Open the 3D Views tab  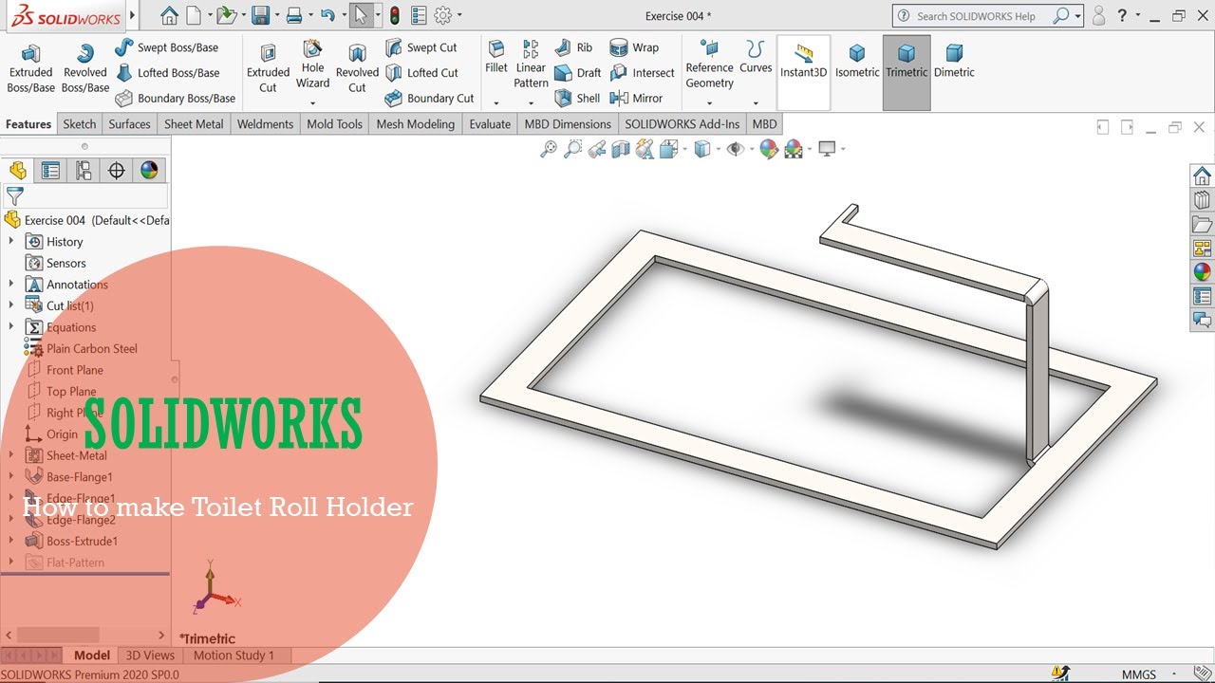point(150,655)
